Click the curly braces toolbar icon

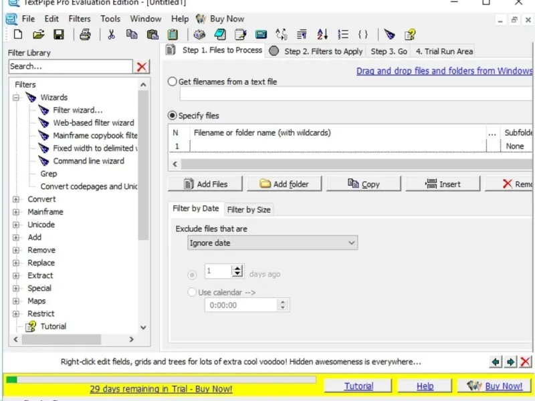point(363,35)
